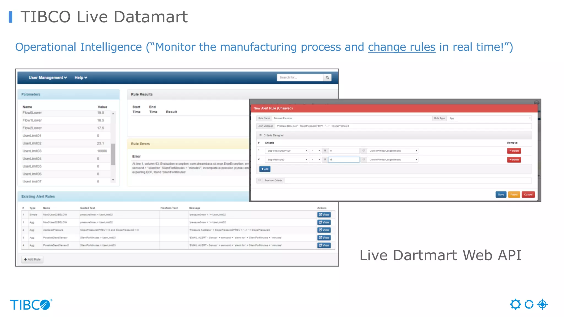The height and width of the screenshot is (317, 564).
Task: Open row 2 greater-than operator dropdown
Action: point(315,160)
